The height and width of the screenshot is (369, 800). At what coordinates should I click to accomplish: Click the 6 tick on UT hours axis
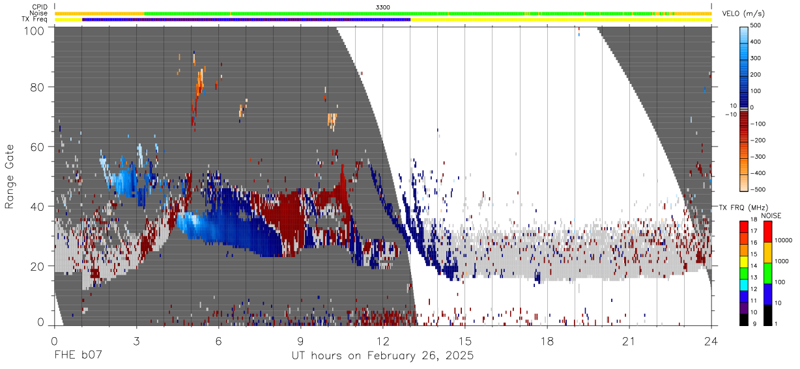(x=218, y=340)
